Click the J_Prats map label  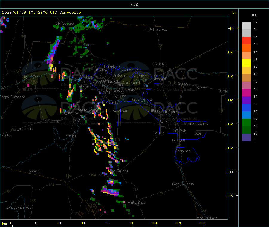[165, 121]
